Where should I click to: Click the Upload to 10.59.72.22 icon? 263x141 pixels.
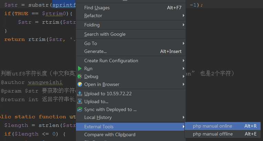tap(80, 94)
